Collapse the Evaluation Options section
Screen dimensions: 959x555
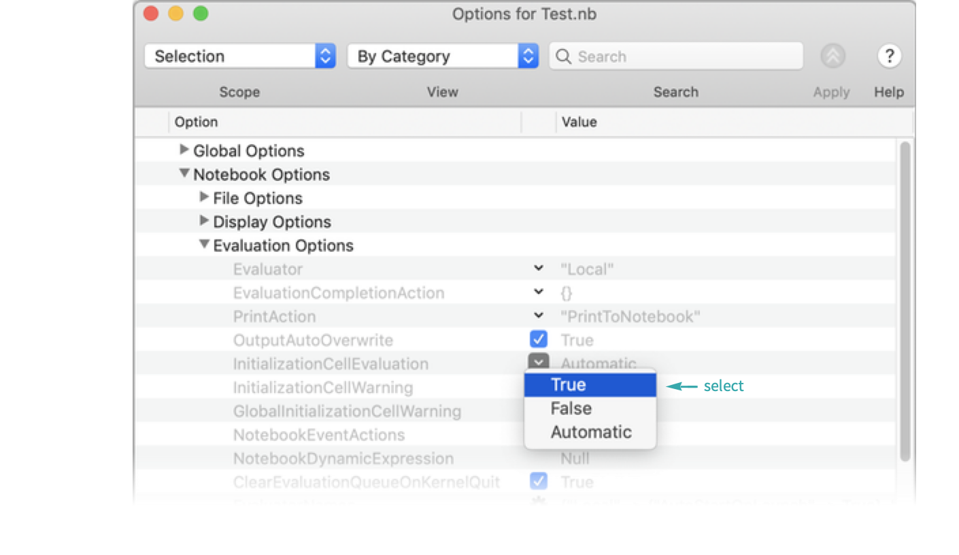[x=204, y=245]
